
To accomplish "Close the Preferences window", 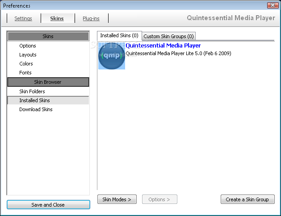I will [273, 5].
